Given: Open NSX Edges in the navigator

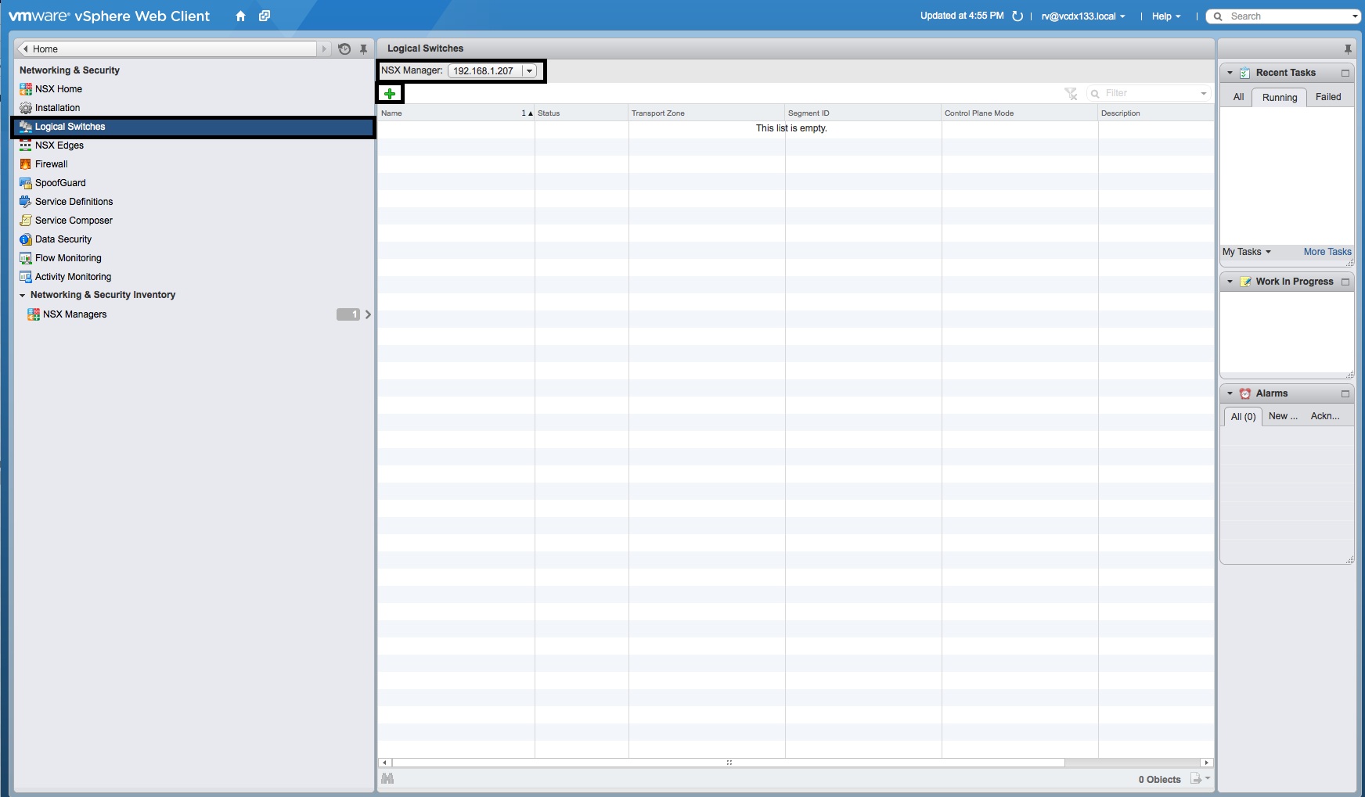Looking at the screenshot, I should (x=59, y=145).
